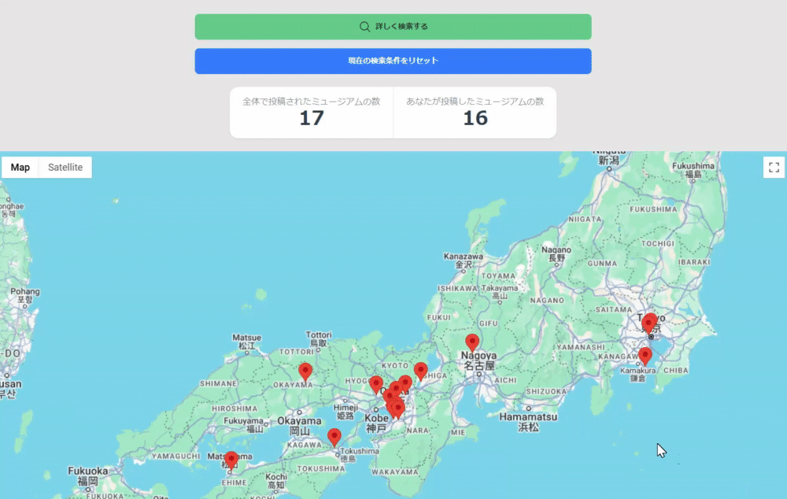Click the 現在の検索条件をリセット blue button
787x499 pixels.
coord(393,61)
